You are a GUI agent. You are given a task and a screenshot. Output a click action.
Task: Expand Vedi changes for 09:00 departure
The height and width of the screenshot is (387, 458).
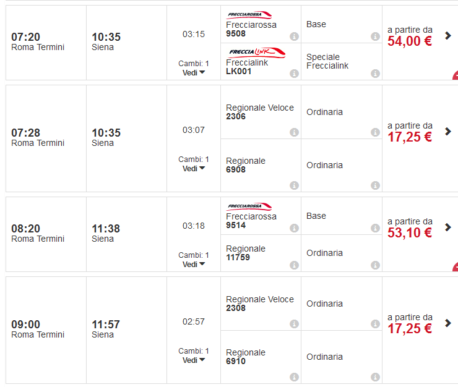[194, 360]
